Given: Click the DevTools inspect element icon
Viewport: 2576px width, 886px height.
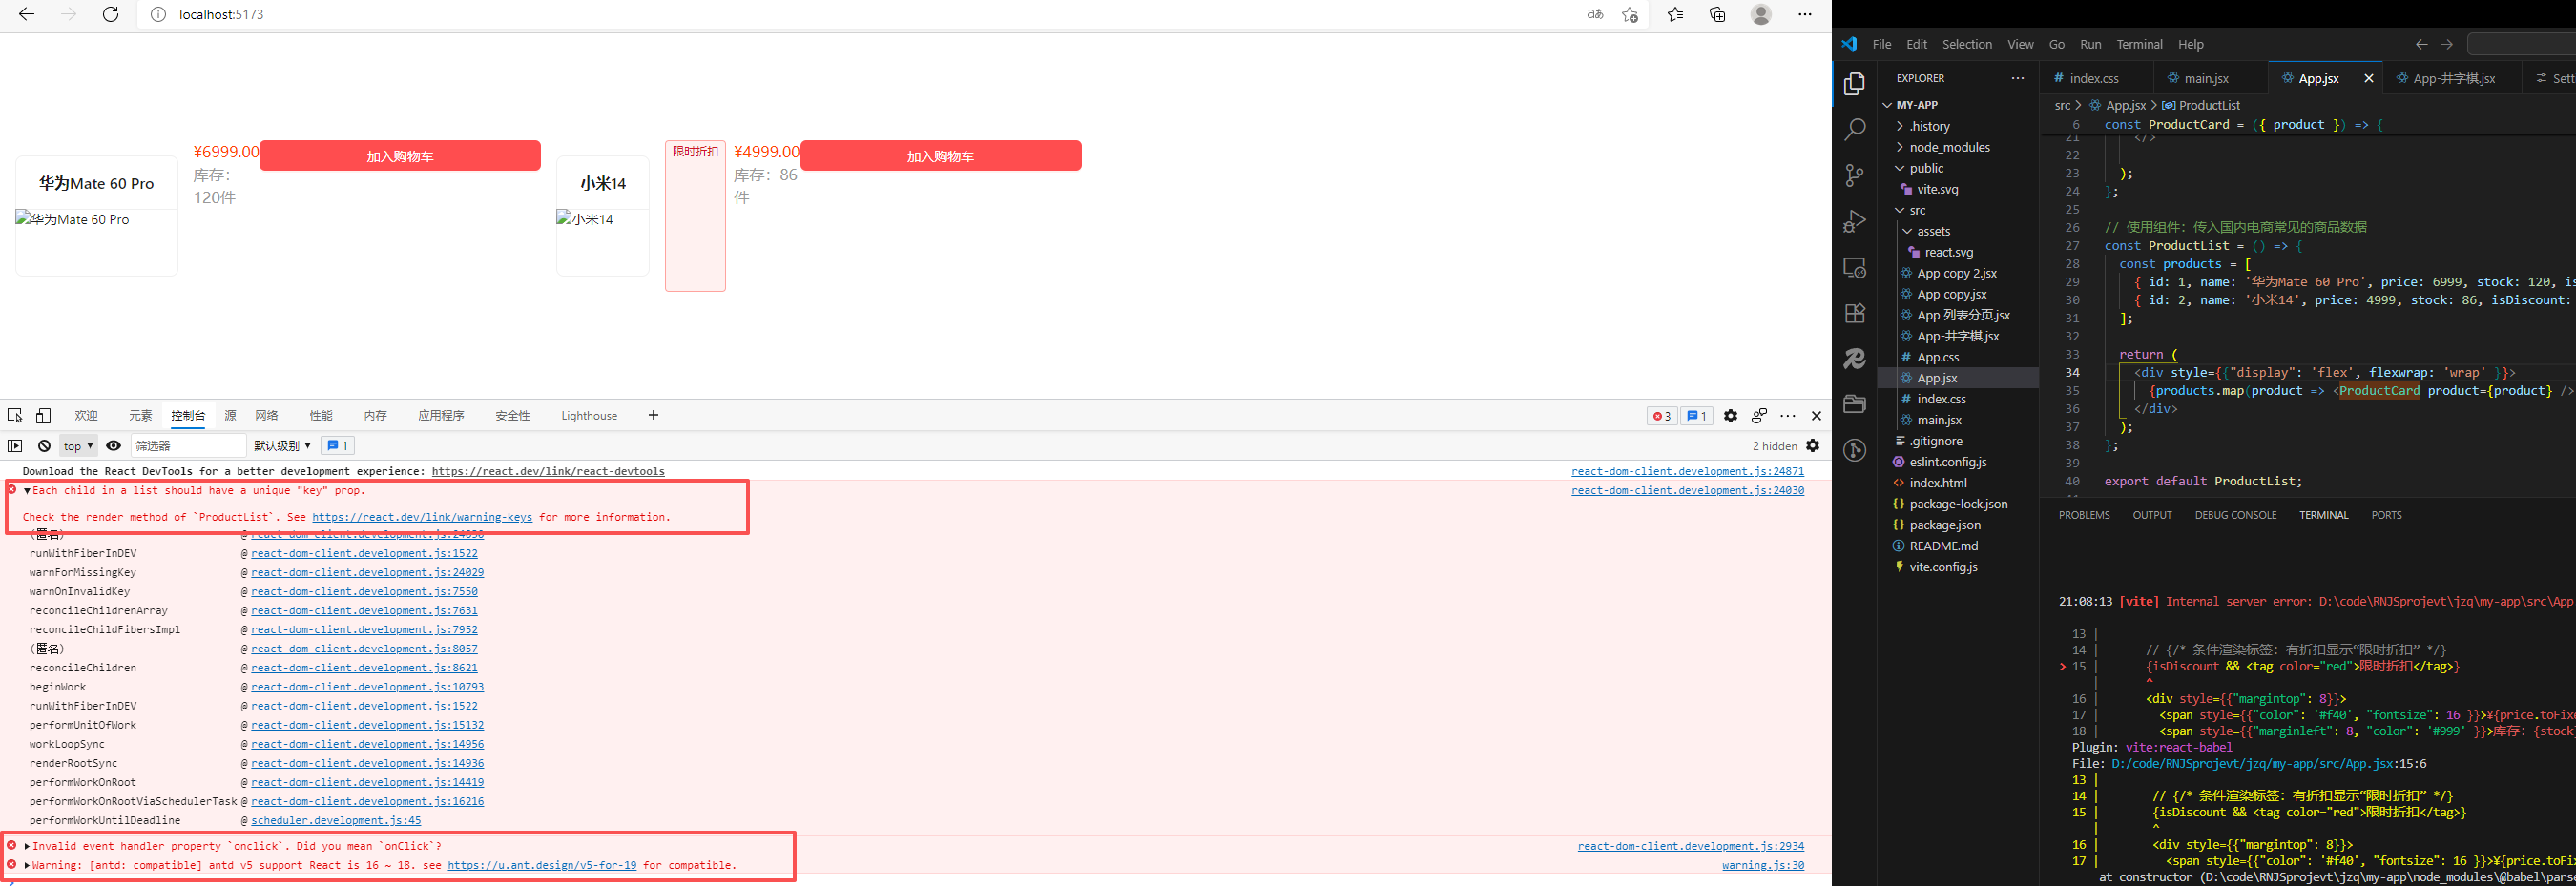Looking at the screenshot, I should 15,416.
